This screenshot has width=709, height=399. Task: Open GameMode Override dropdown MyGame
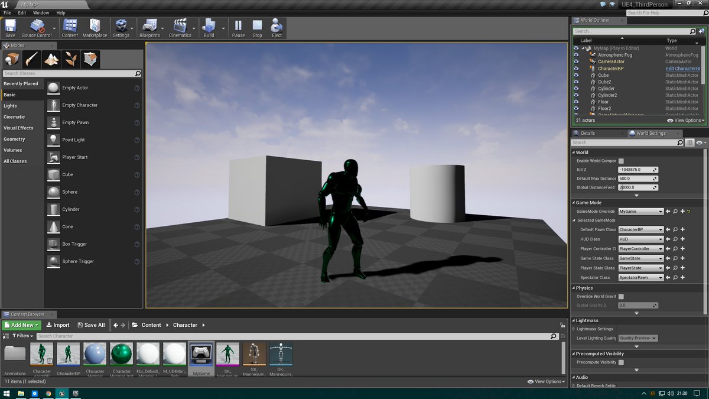(x=641, y=211)
